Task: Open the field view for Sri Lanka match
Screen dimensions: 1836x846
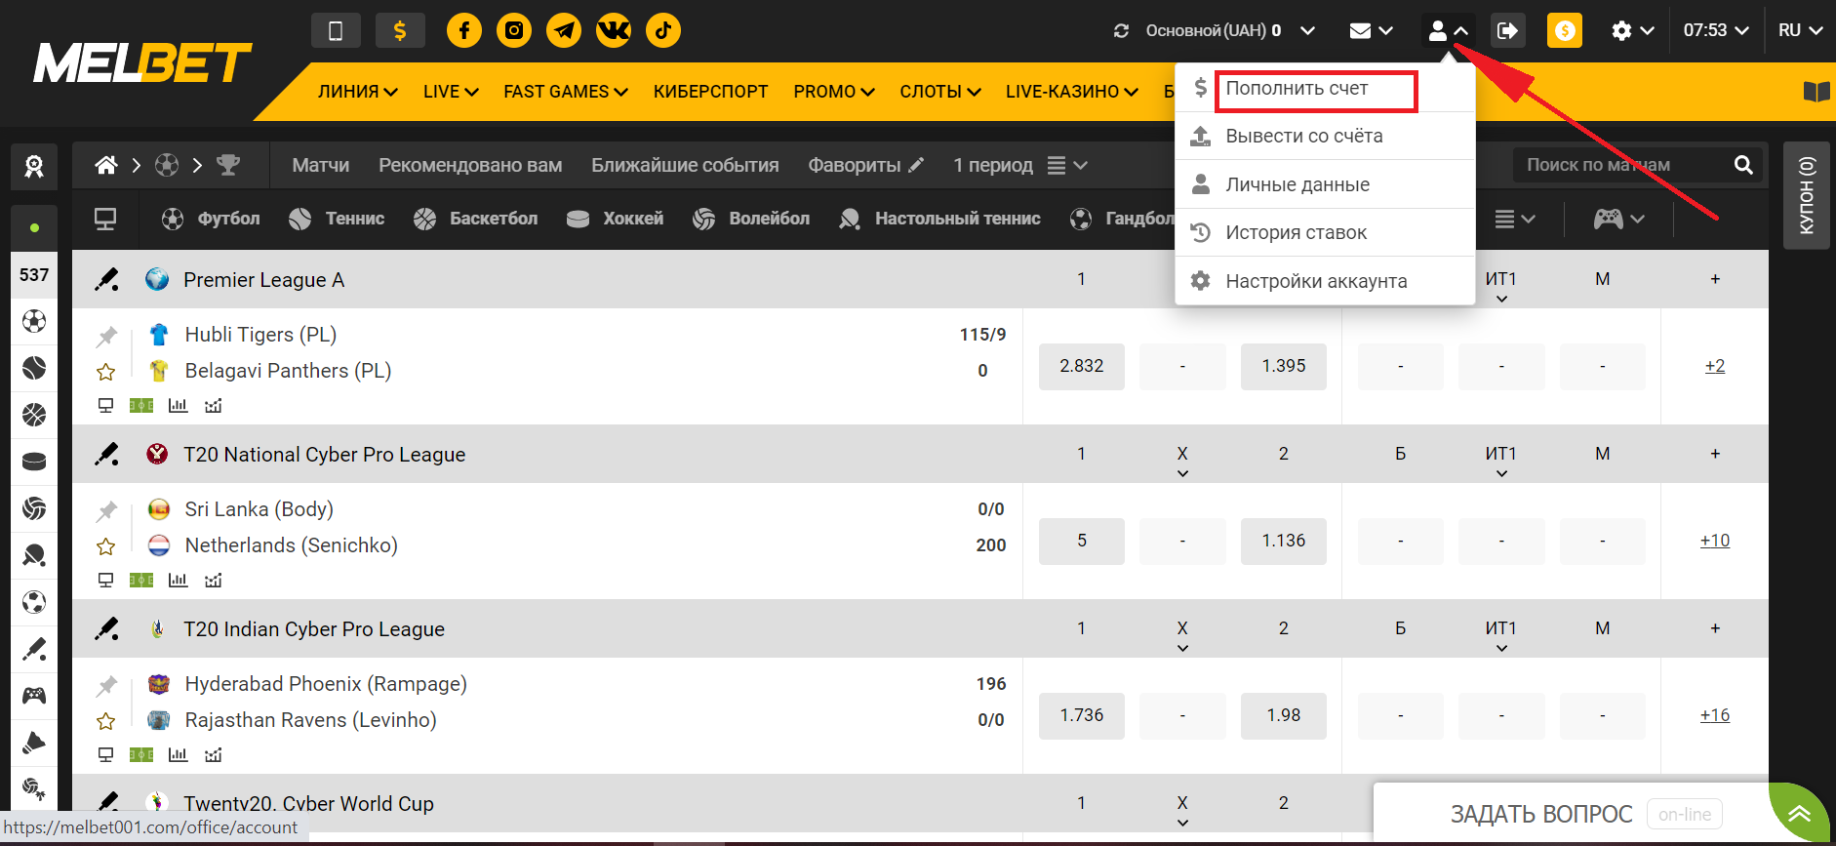Action: click(x=141, y=580)
